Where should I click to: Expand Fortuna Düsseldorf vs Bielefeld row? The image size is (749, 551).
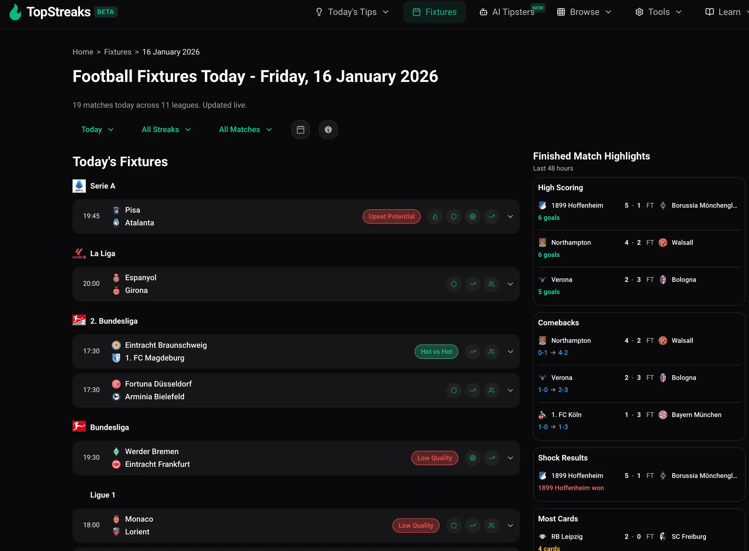[510, 390]
